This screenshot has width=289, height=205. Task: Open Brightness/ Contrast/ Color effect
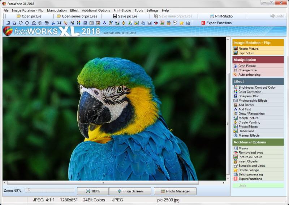[x=257, y=88]
